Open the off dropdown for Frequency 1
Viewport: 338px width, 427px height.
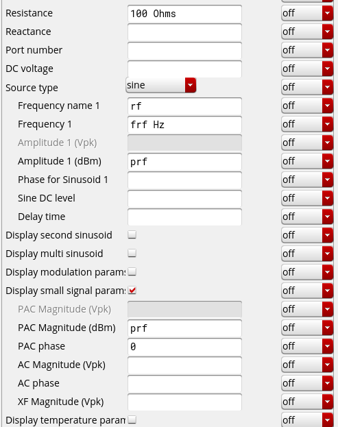[307, 124]
